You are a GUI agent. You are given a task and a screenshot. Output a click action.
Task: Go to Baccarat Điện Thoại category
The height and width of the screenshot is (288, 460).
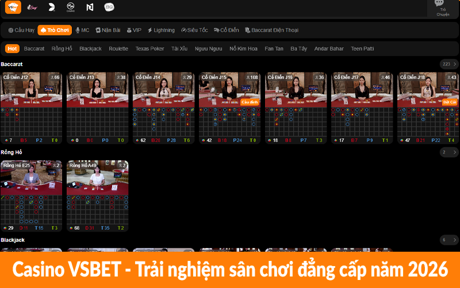click(x=271, y=30)
